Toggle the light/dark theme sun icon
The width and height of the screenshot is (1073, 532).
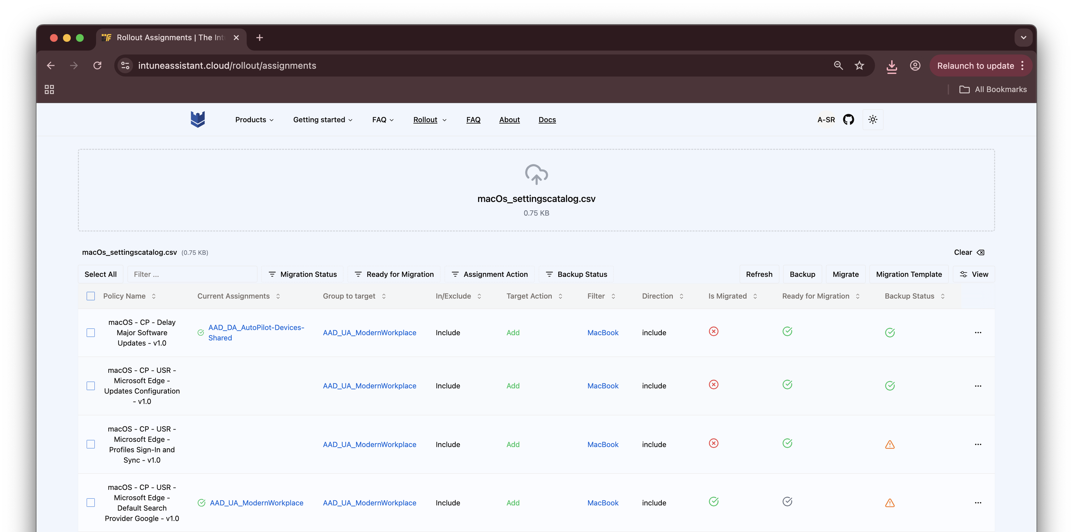[873, 120]
